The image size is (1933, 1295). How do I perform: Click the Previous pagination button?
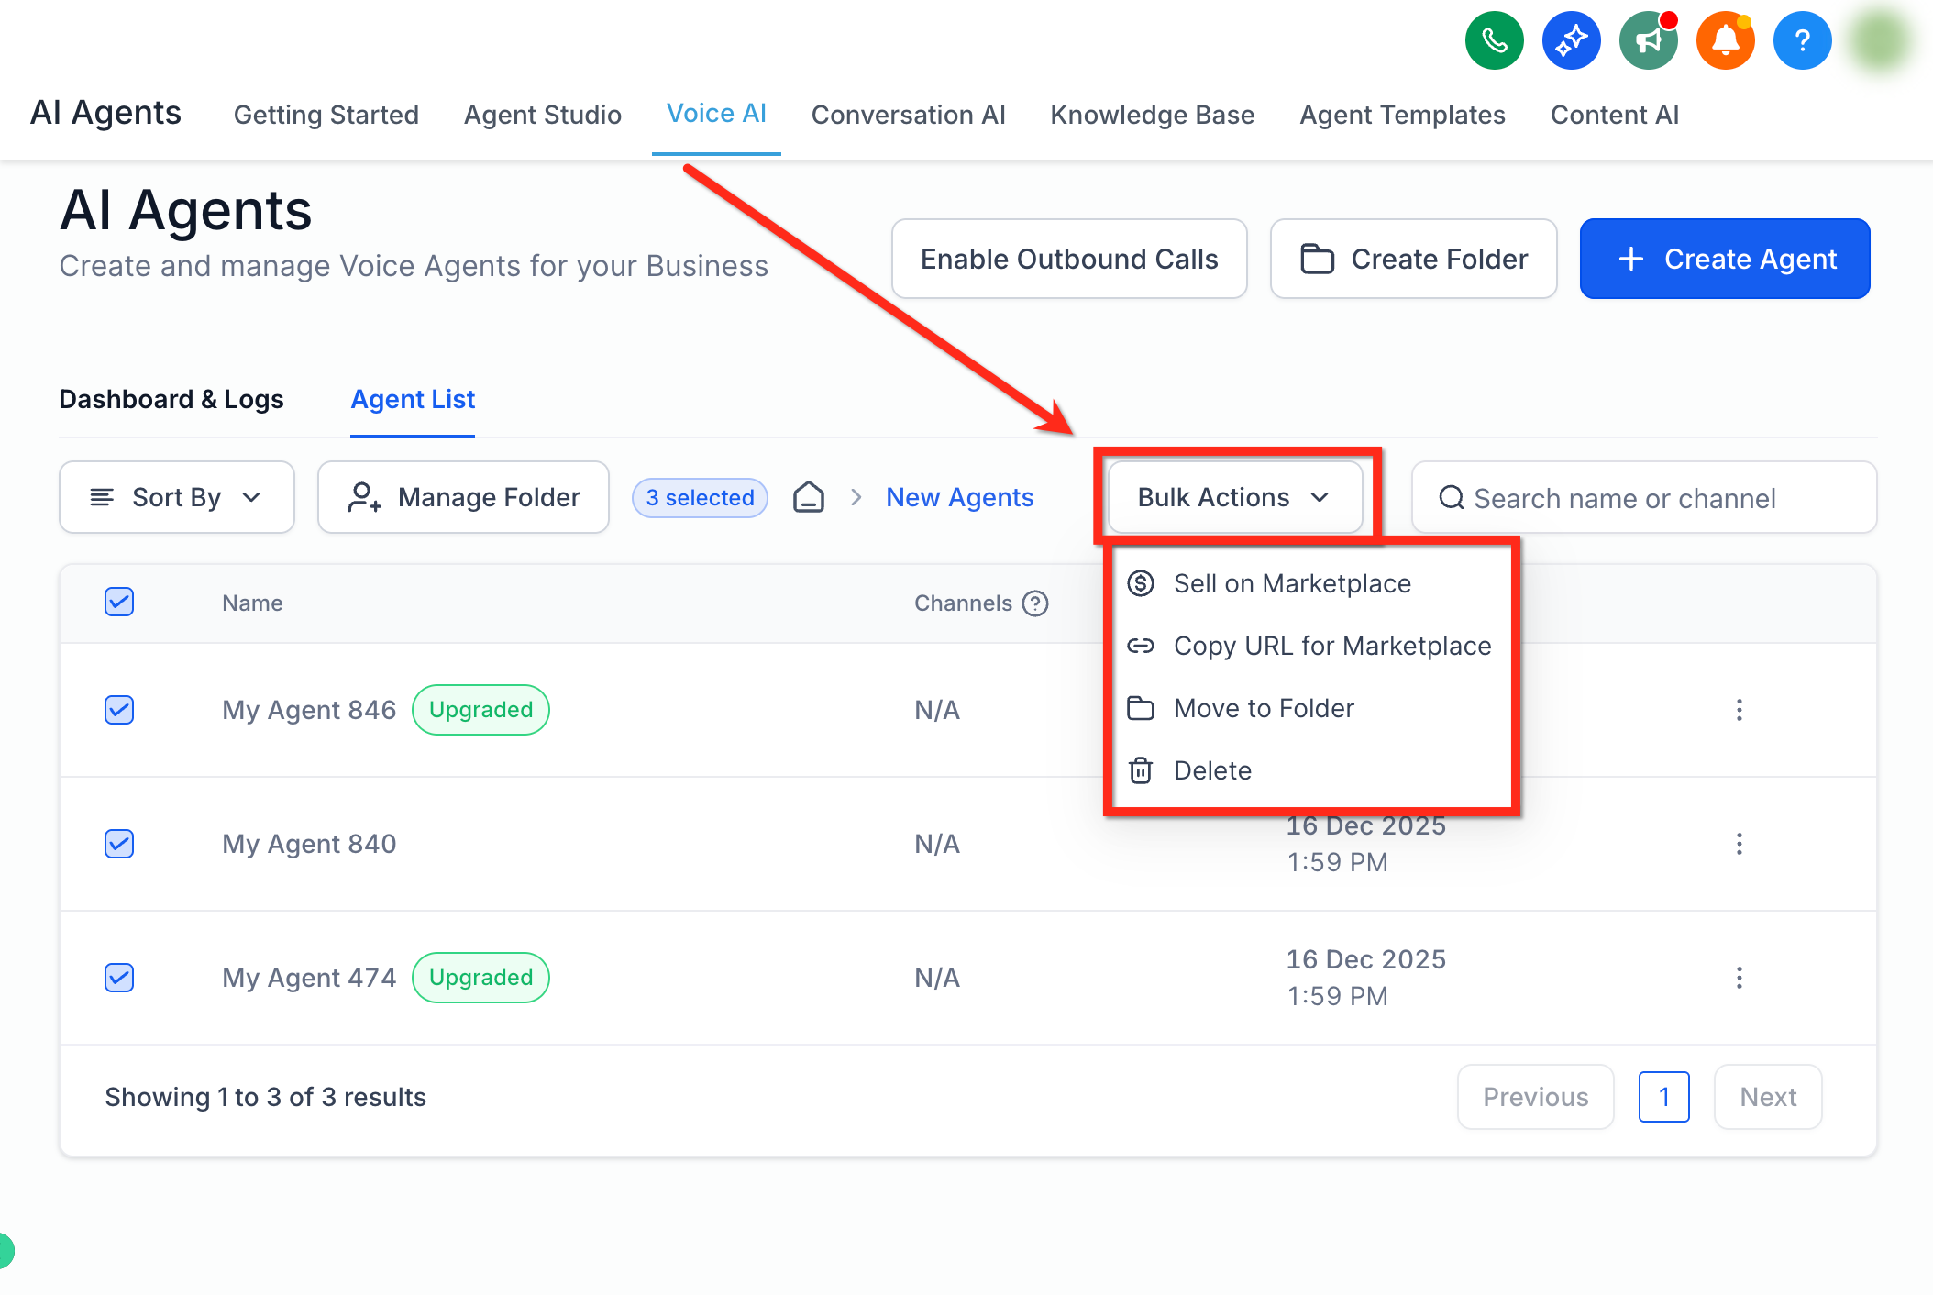[1535, 1097]
